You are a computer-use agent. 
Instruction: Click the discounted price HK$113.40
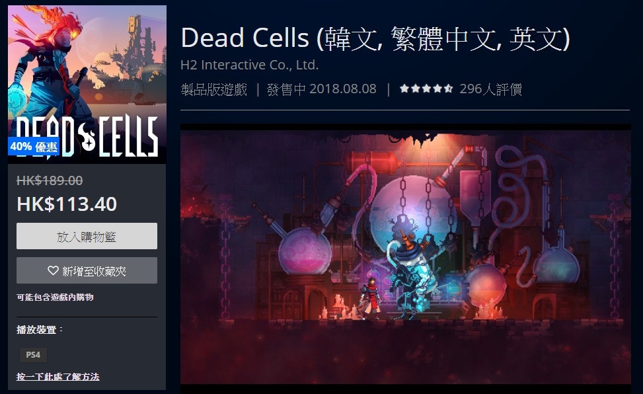click(x=67, y=204)
